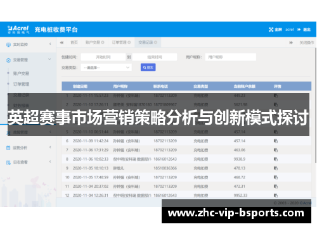Open the detail icon for row 9

(276, 168)
